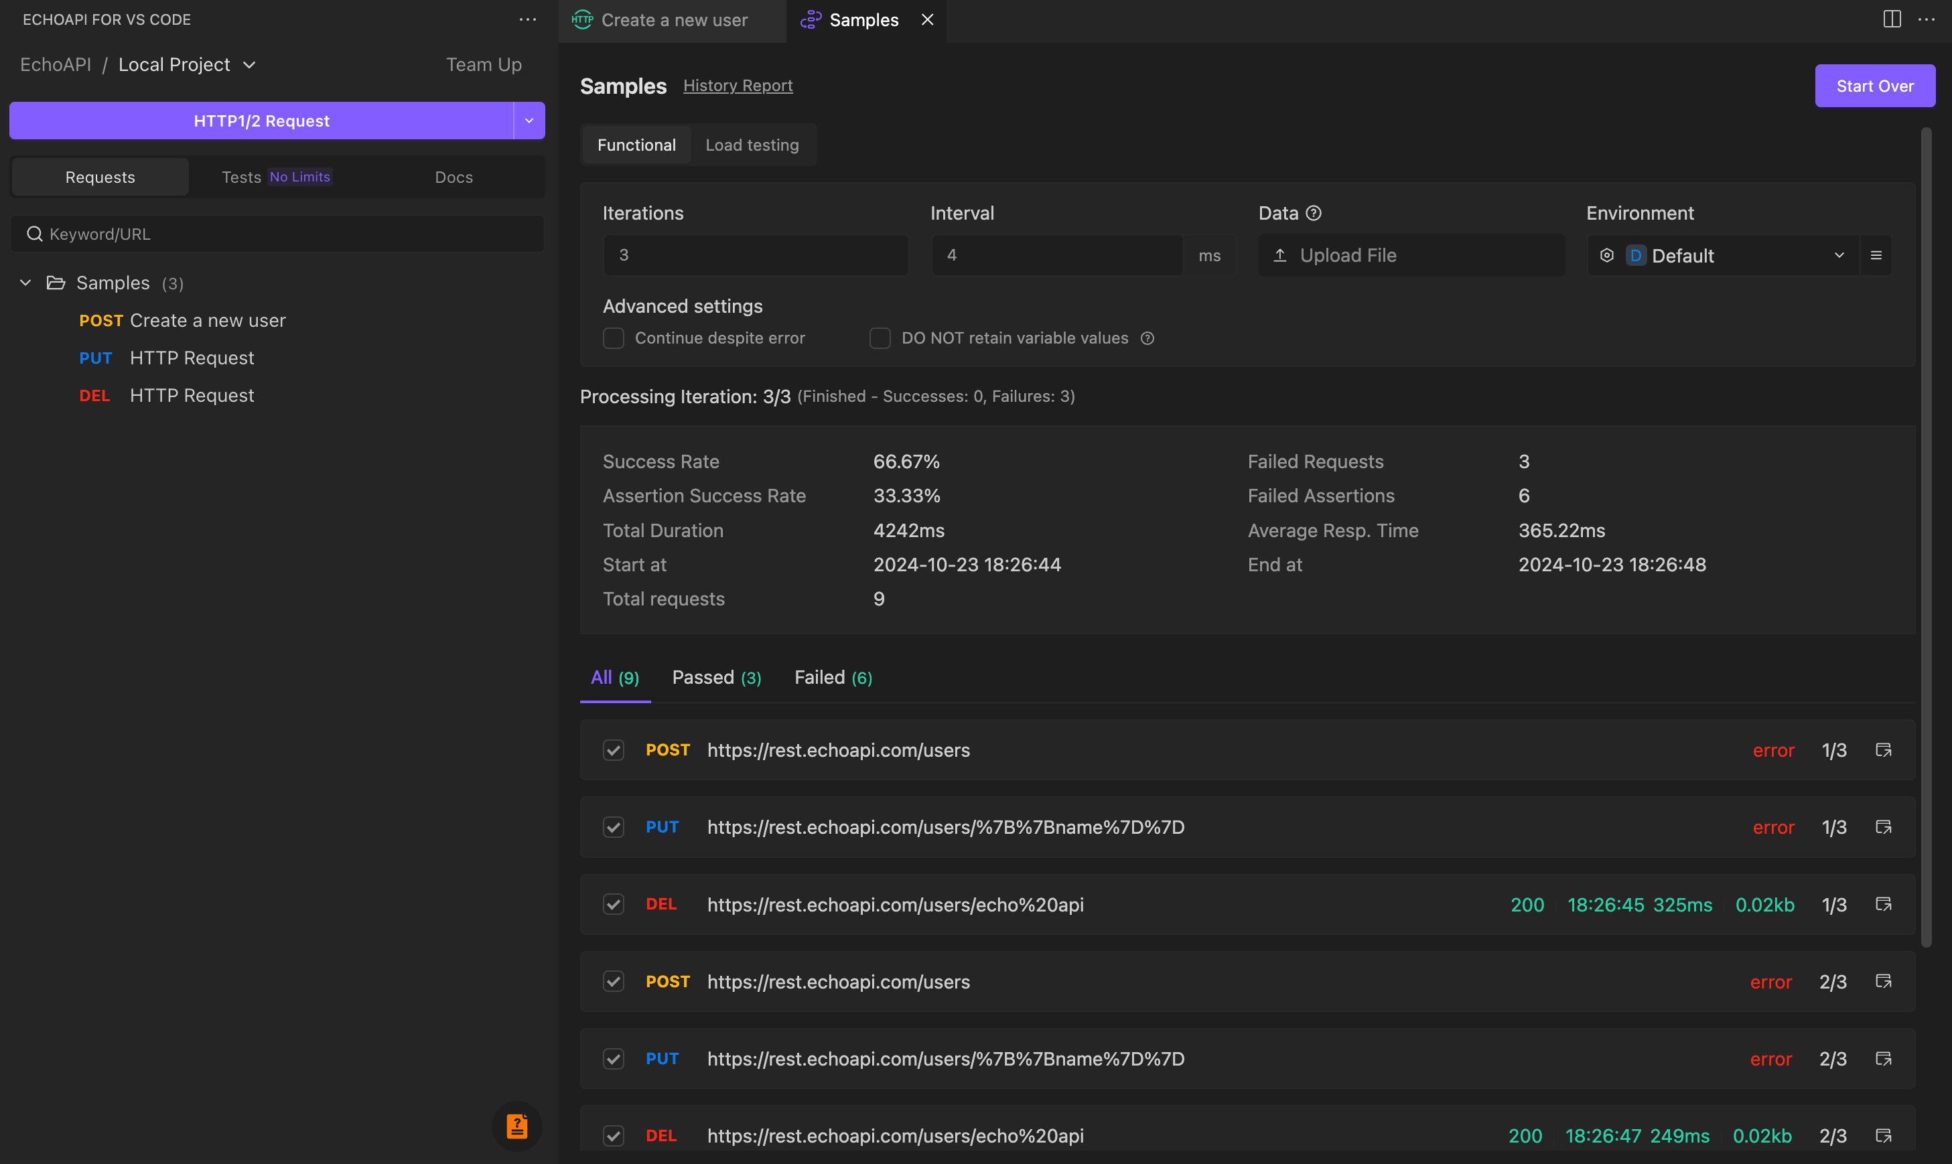
Task: Open the Local Project dropdown
Action: tap(187, 64)
